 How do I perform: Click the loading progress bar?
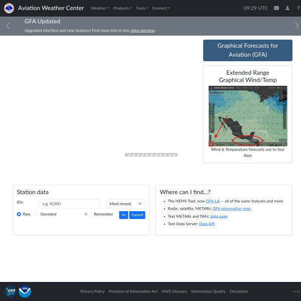pos(152,155)
